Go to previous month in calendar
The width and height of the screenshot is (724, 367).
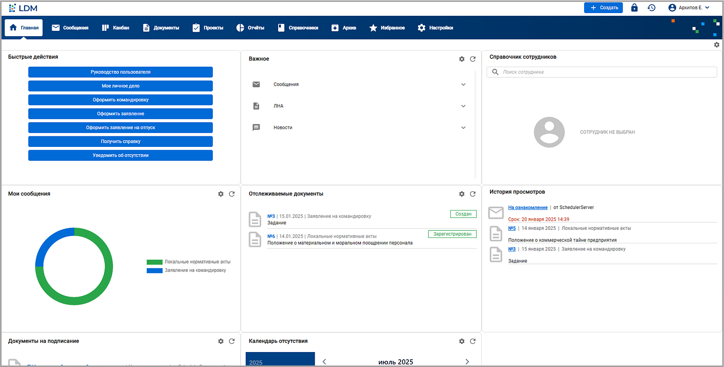pos(324,361)
